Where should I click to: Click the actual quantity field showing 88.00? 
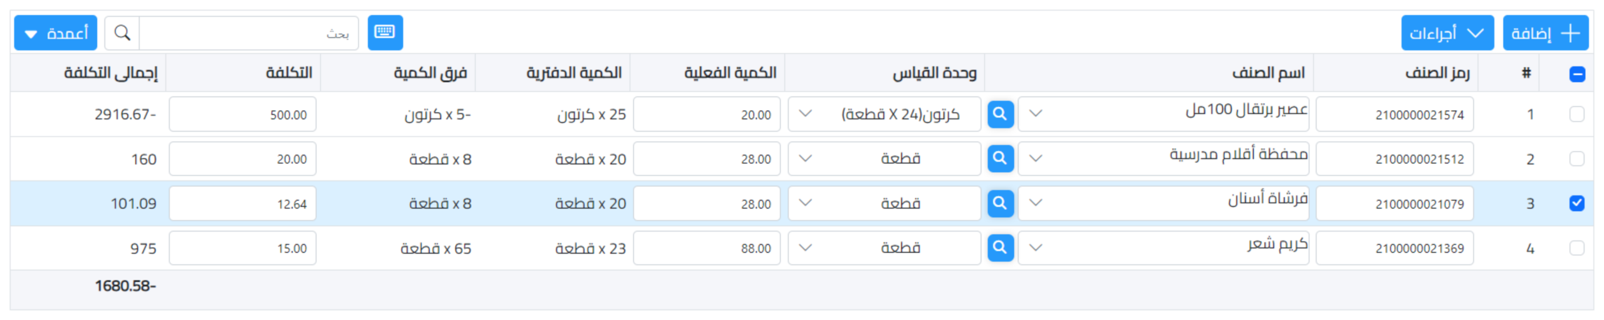[x=706, y=249]
